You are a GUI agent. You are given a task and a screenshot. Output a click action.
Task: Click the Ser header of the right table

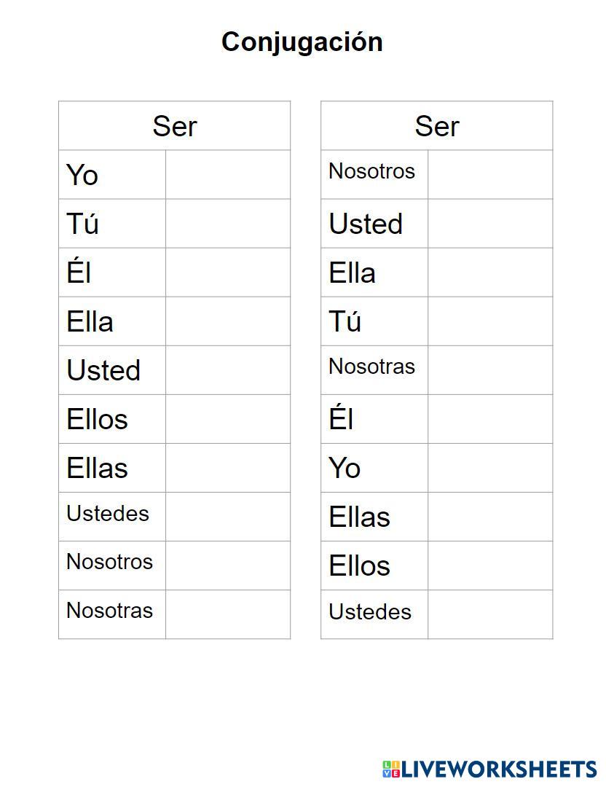tap(437, 126)
